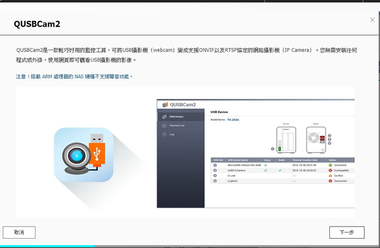Image resolution: width=380 pixels, height=248 pixels.
Task: Click the QUSBCam2 dialog title
Action: pos(37,24)
